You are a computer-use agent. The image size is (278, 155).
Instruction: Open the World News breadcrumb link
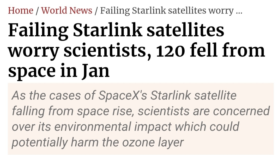click(x=67, y=10)
